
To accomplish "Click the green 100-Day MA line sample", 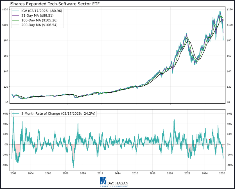I will pos(16,20).
